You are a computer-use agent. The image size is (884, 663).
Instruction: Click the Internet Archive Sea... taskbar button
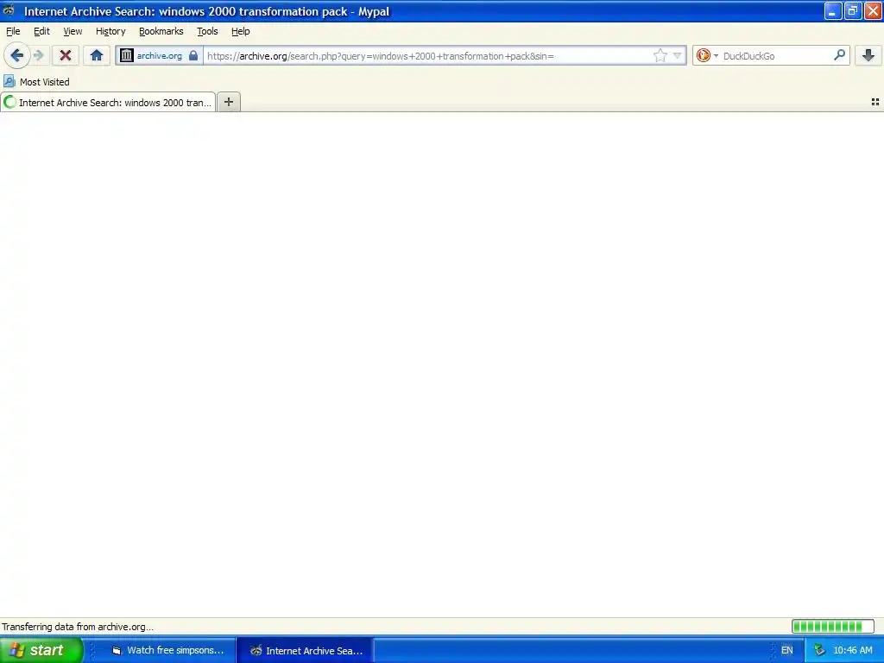point(306,650)
